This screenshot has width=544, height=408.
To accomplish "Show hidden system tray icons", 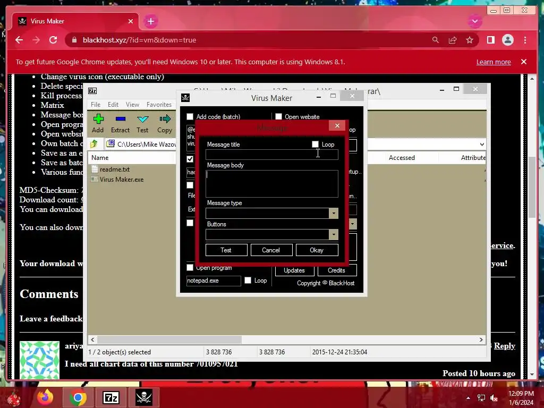I will [468, 397].
